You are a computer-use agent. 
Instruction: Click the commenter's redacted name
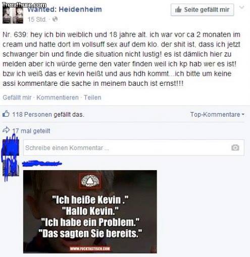[42, 163]
